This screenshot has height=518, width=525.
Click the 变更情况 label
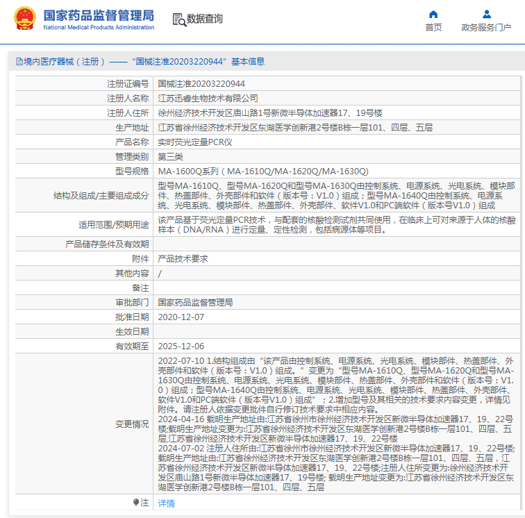132,424
